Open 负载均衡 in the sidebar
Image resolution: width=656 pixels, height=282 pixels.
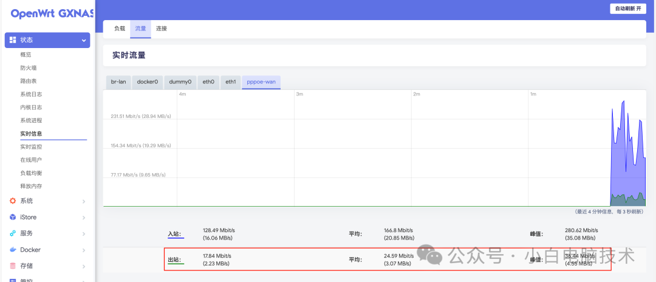tap(31, 173)
